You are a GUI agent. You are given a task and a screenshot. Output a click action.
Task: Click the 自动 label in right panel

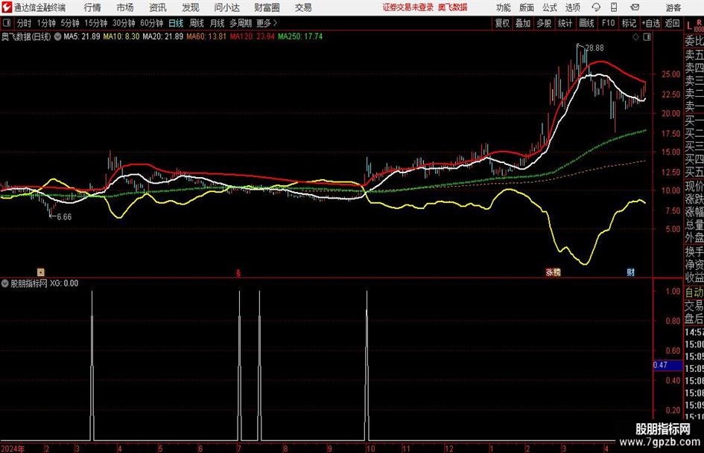694,292
